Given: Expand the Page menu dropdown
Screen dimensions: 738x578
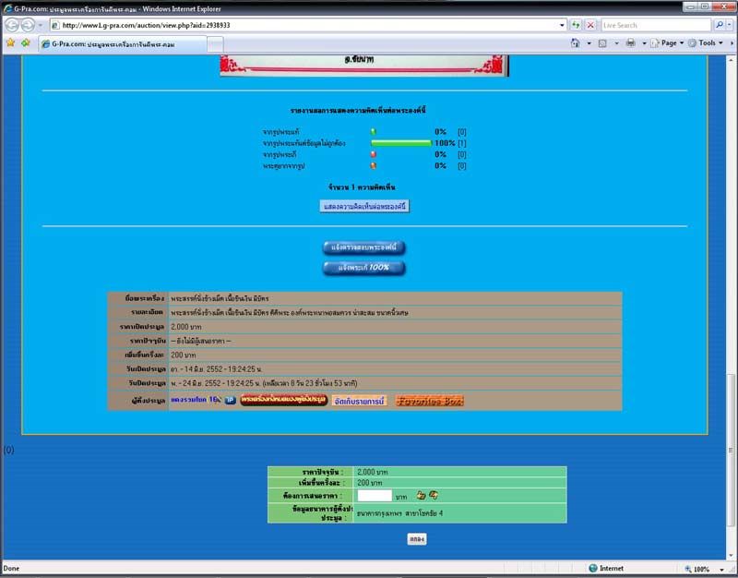Looking at the screenshot, I should tap(669, 42).
